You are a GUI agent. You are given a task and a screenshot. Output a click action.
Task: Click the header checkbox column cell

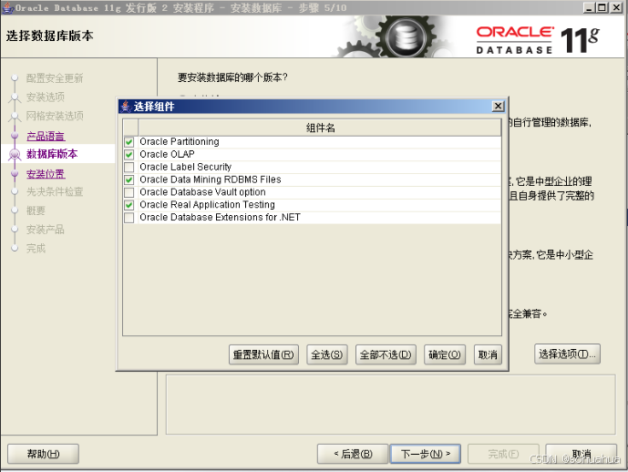(130, 128)
